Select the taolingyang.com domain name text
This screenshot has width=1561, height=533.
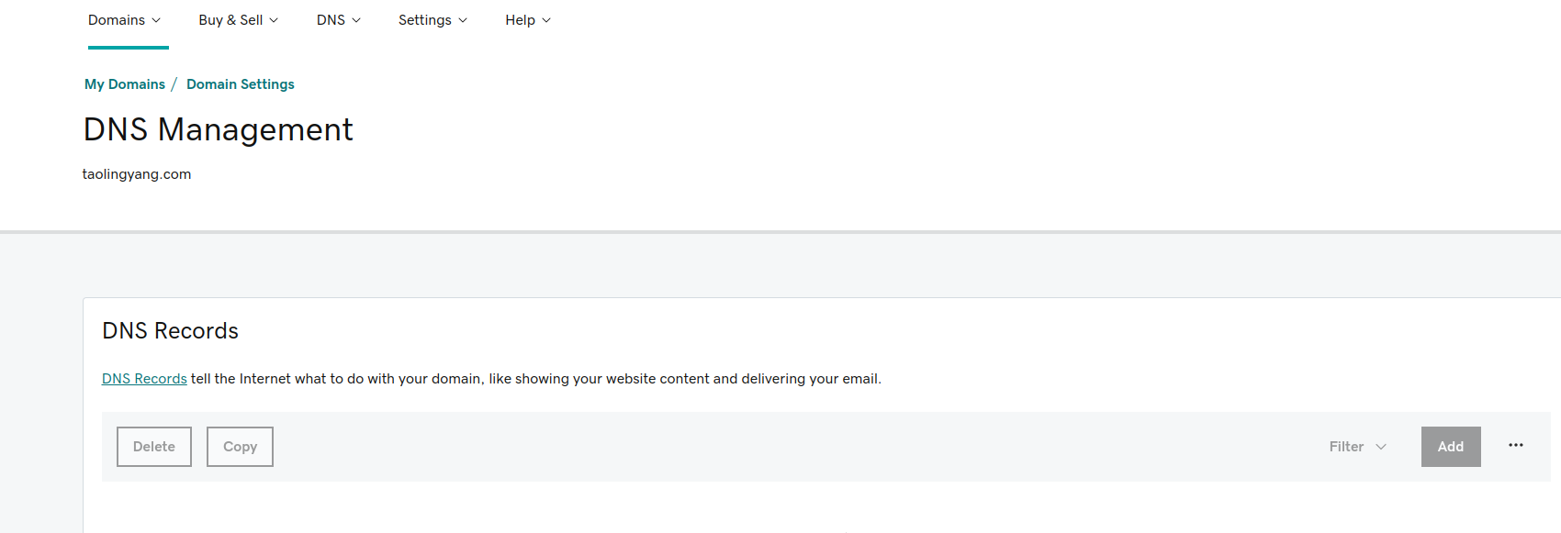pyautogui.click(x=137, y=174)
